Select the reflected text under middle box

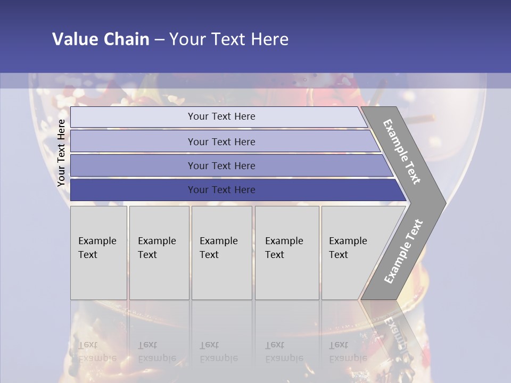(x=219, y=352)
